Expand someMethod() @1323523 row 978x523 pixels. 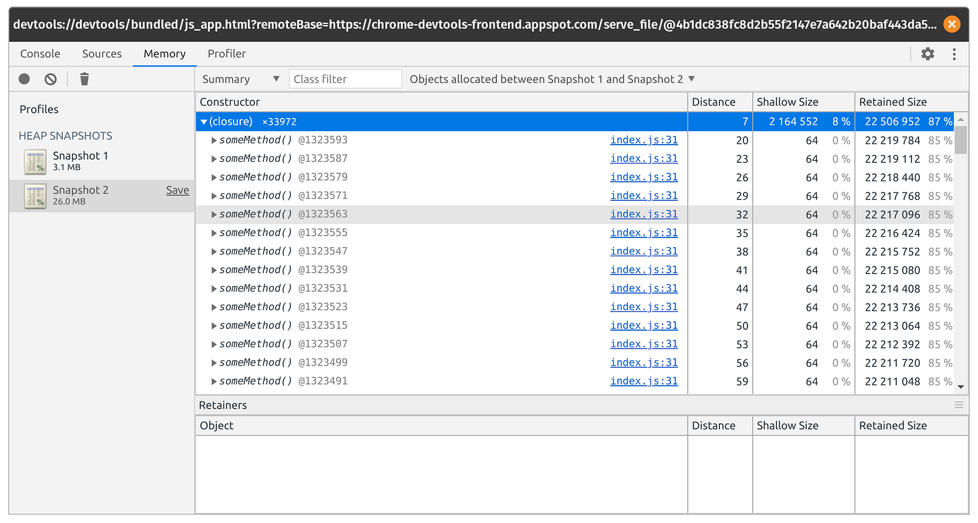[214, 307]
